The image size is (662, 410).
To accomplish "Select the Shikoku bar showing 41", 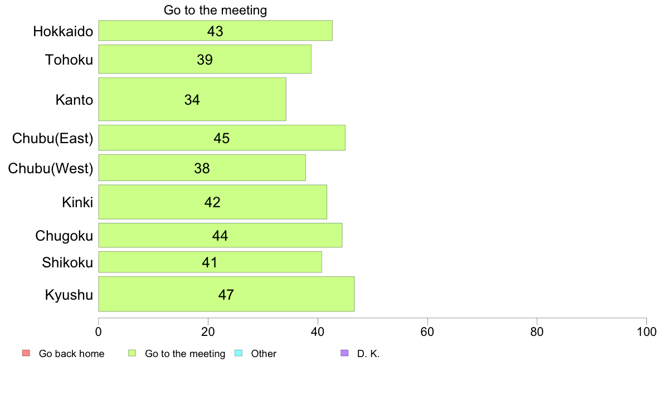I will [210, 262].
